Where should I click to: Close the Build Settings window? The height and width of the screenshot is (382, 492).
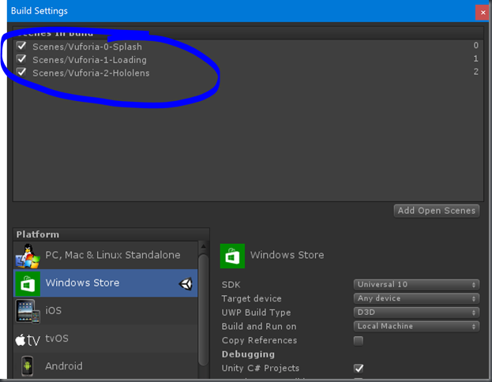click(483, 13)
